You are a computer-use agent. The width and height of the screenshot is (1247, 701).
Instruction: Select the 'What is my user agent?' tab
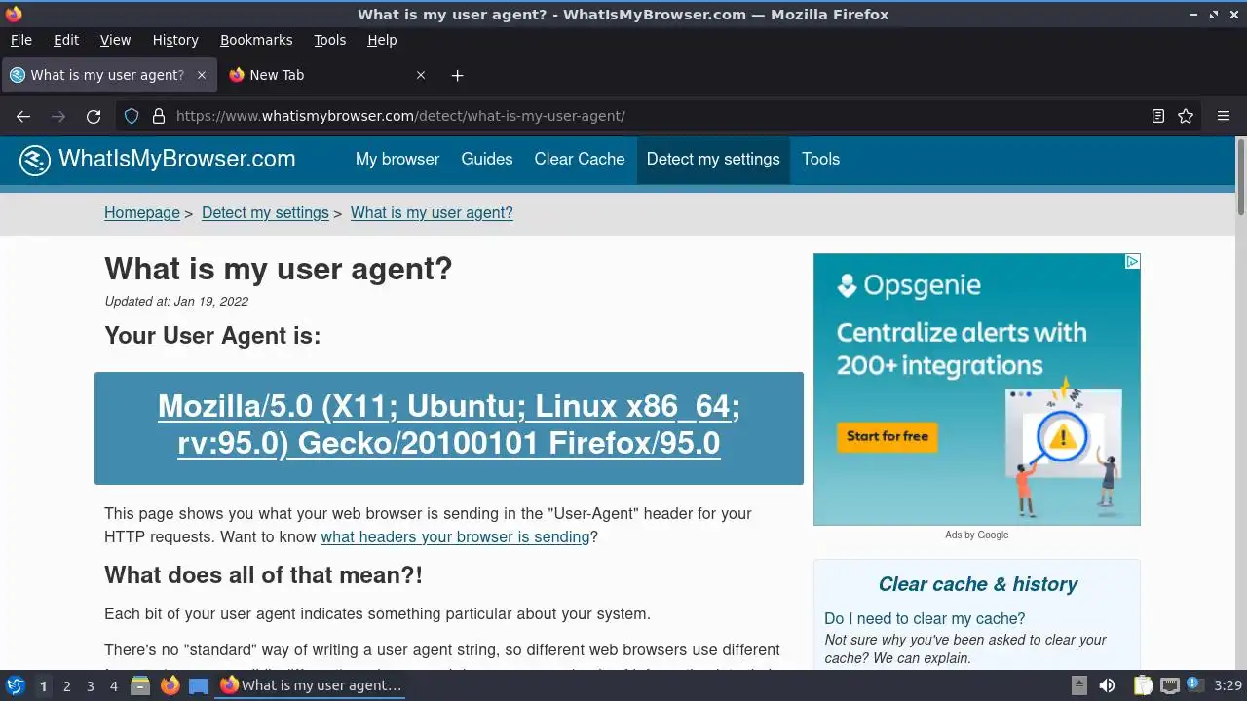[108, 75]
